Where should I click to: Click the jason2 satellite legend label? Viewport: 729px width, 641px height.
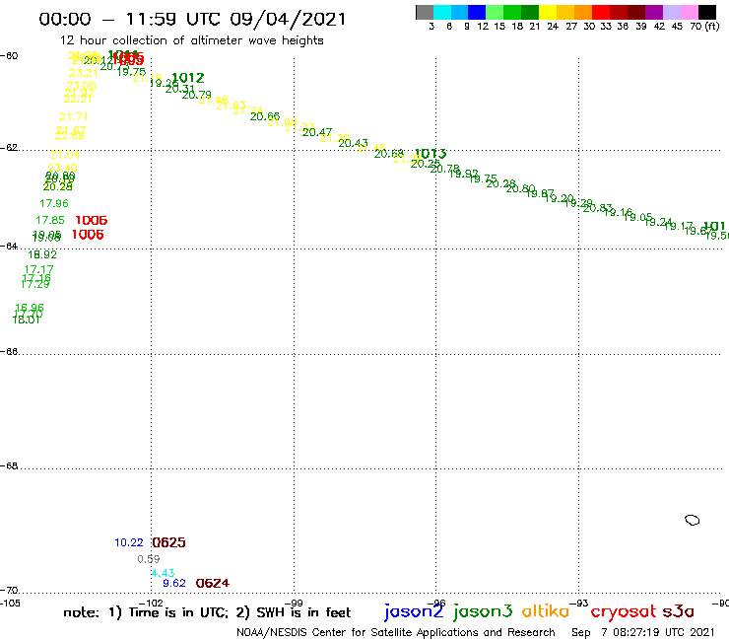(414, 611)
